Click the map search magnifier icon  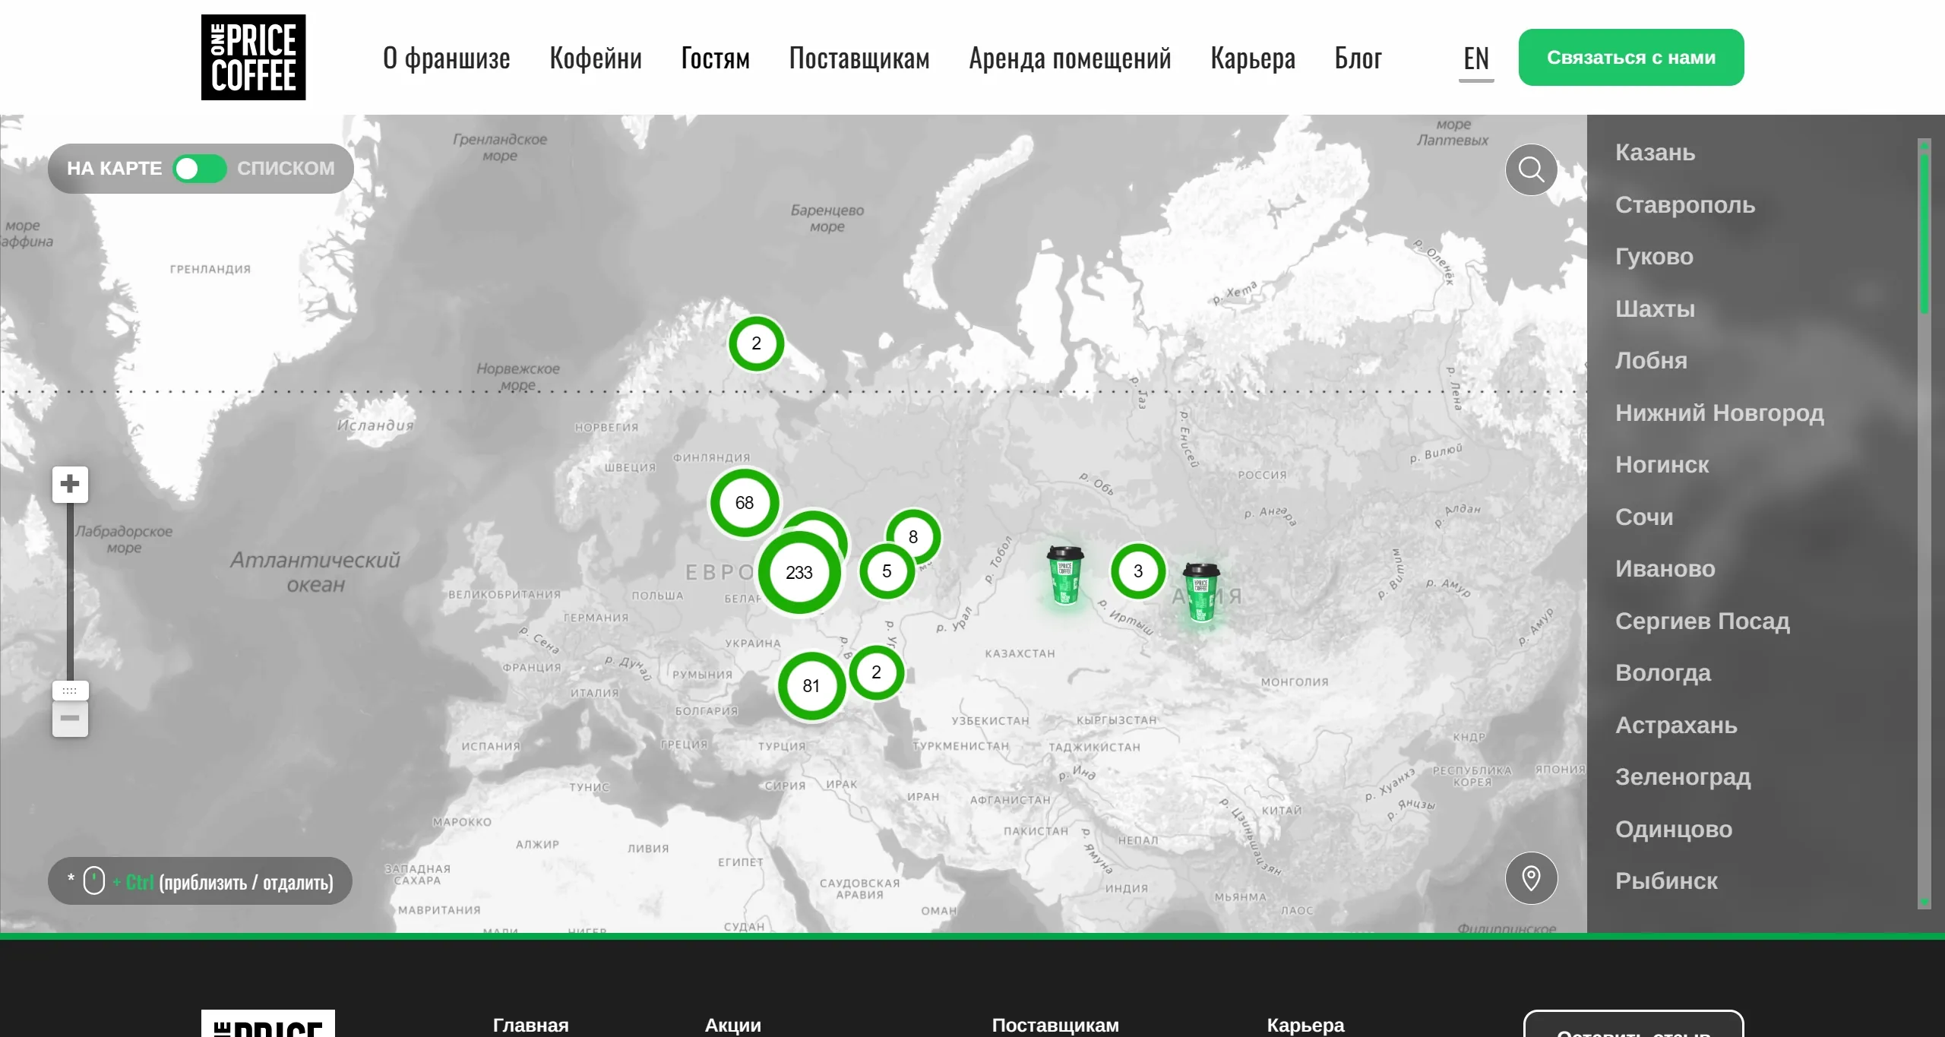[1531, 169]
